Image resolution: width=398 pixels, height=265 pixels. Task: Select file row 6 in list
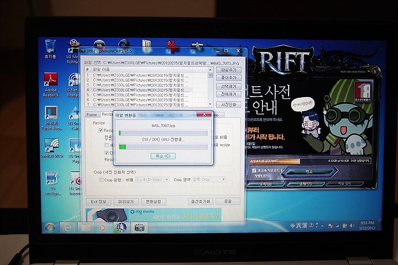coord(146,99)
